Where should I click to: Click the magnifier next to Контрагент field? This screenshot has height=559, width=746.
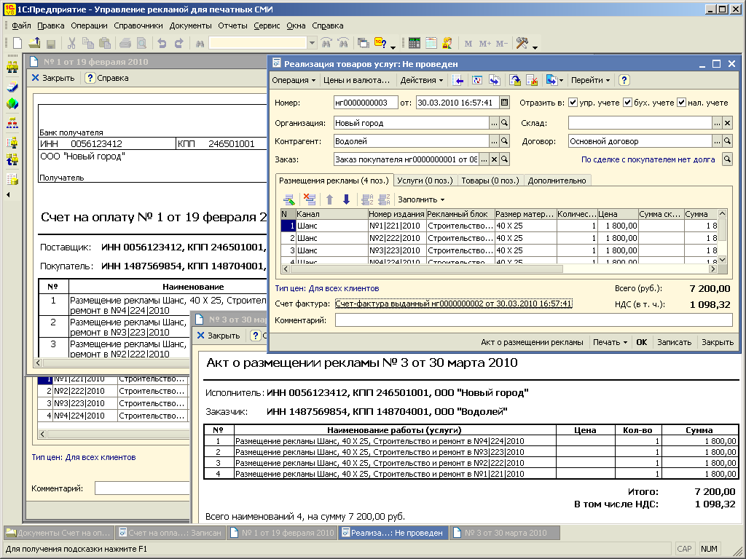coord(504,141)
